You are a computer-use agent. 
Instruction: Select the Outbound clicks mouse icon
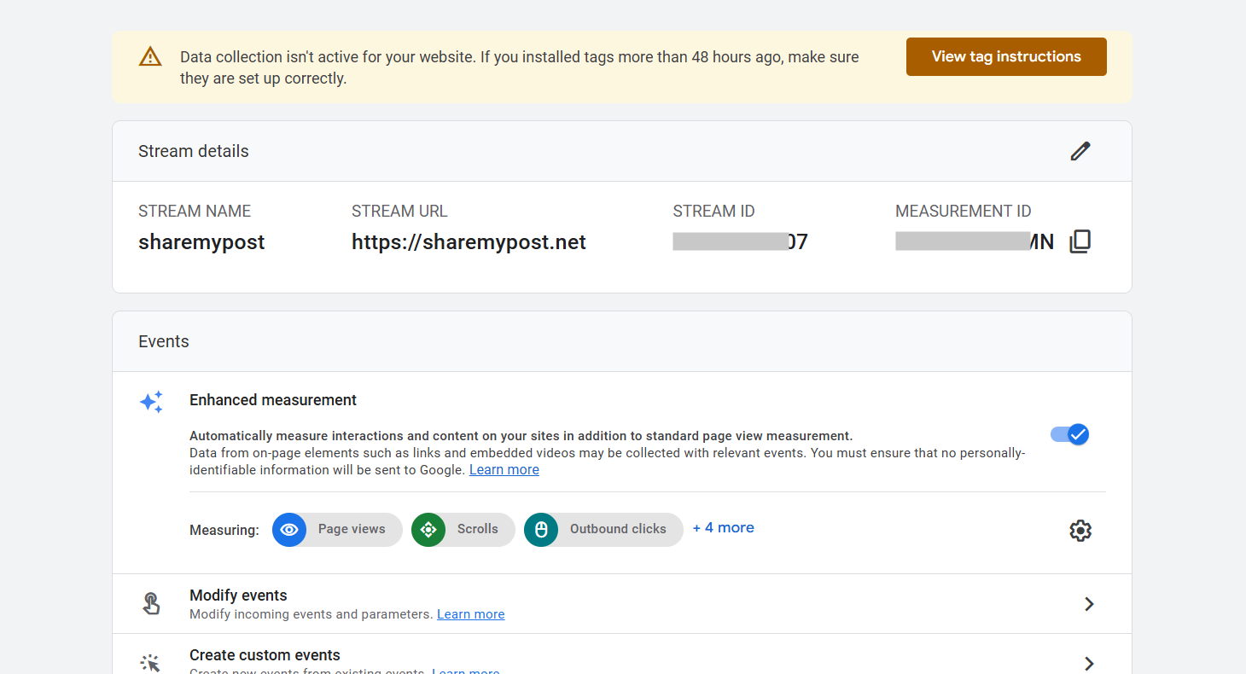[541, 530]
